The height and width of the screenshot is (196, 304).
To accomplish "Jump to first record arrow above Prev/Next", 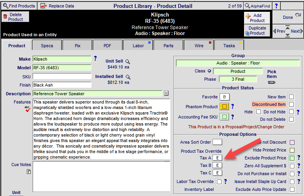I will (288, 27).
